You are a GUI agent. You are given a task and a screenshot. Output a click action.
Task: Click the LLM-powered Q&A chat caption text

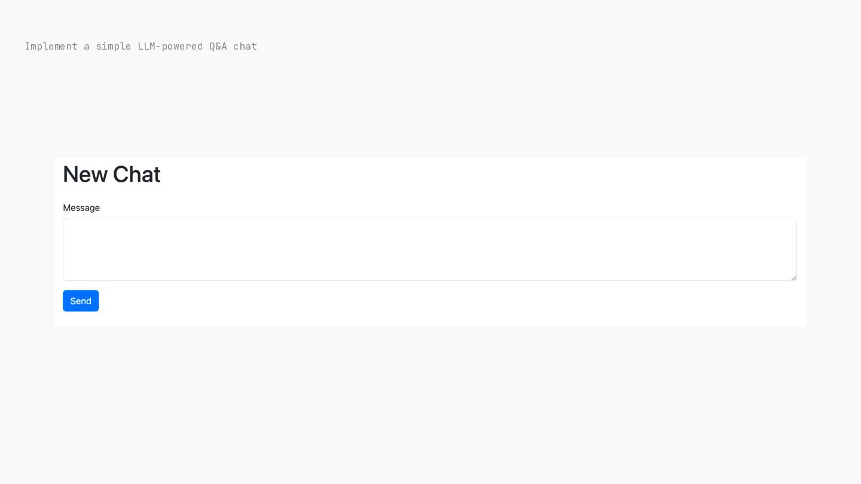(x=141, y=46)
